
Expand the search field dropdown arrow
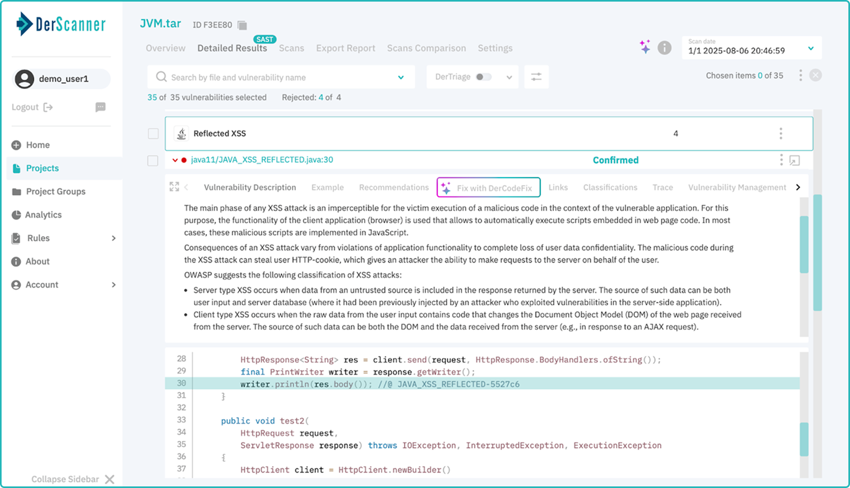pos(401,77)
